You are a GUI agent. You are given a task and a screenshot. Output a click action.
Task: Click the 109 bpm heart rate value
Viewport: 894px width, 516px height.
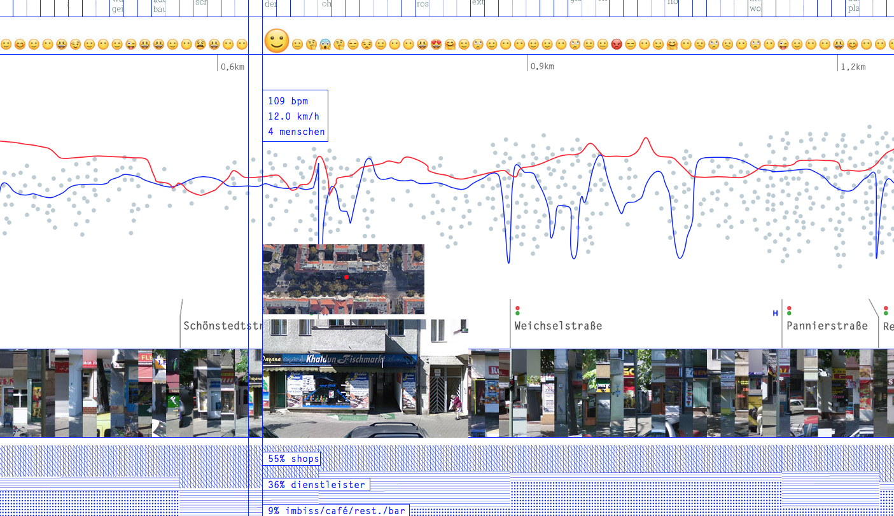point(288,101)
